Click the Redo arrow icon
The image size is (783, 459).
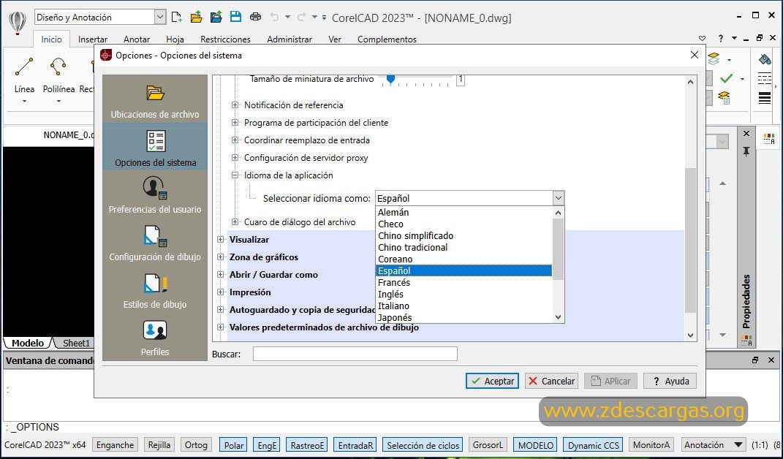(x=302, y=17)
